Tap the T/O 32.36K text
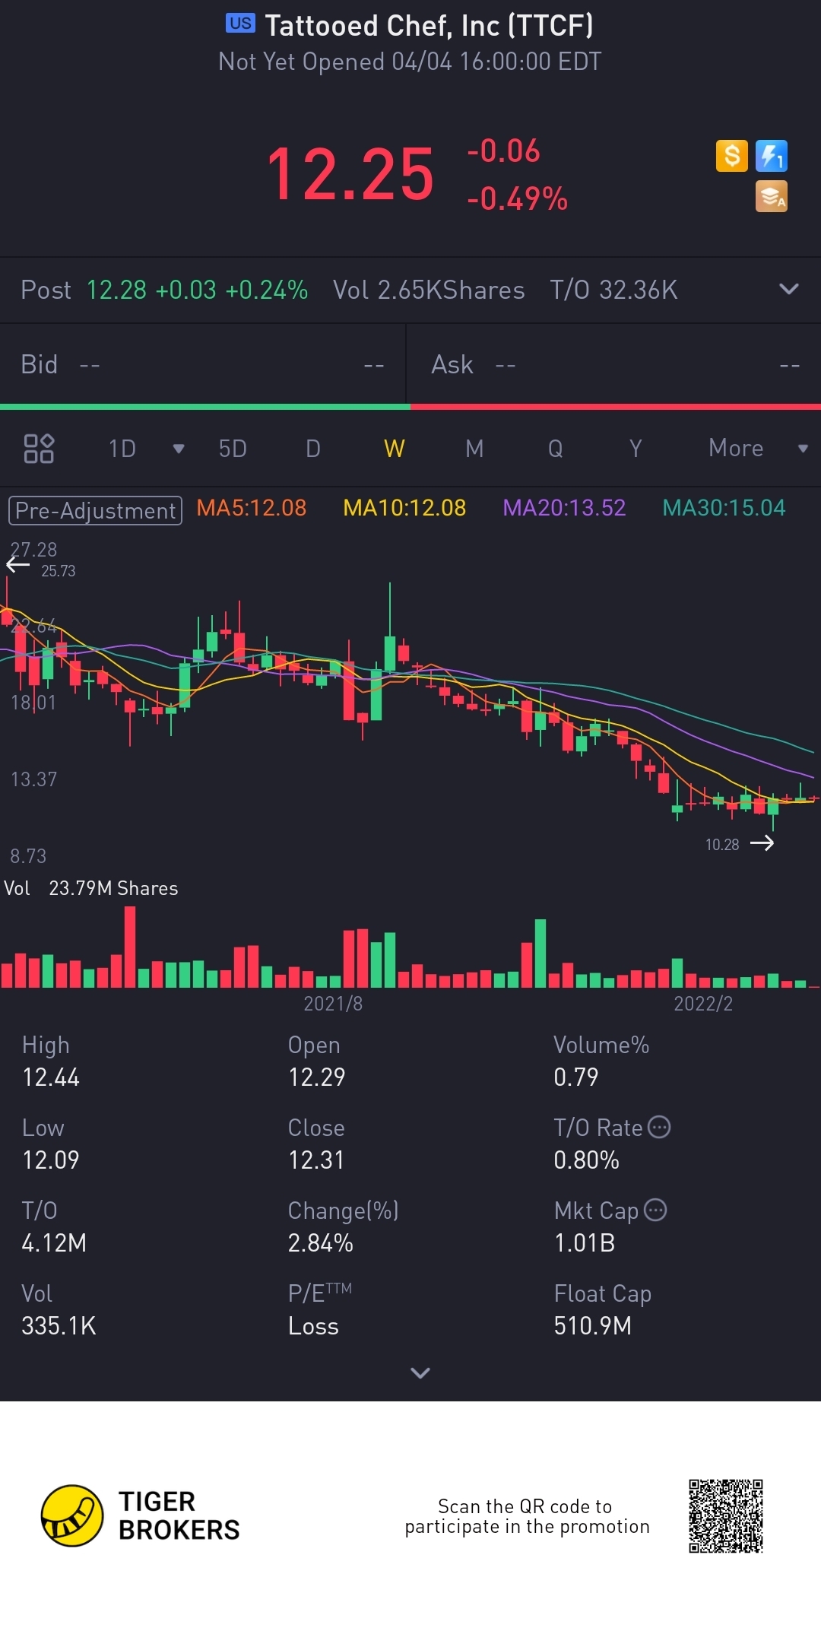Image resolution: width=821 pixels, height=1631 pixels. [x=613, y=290]
